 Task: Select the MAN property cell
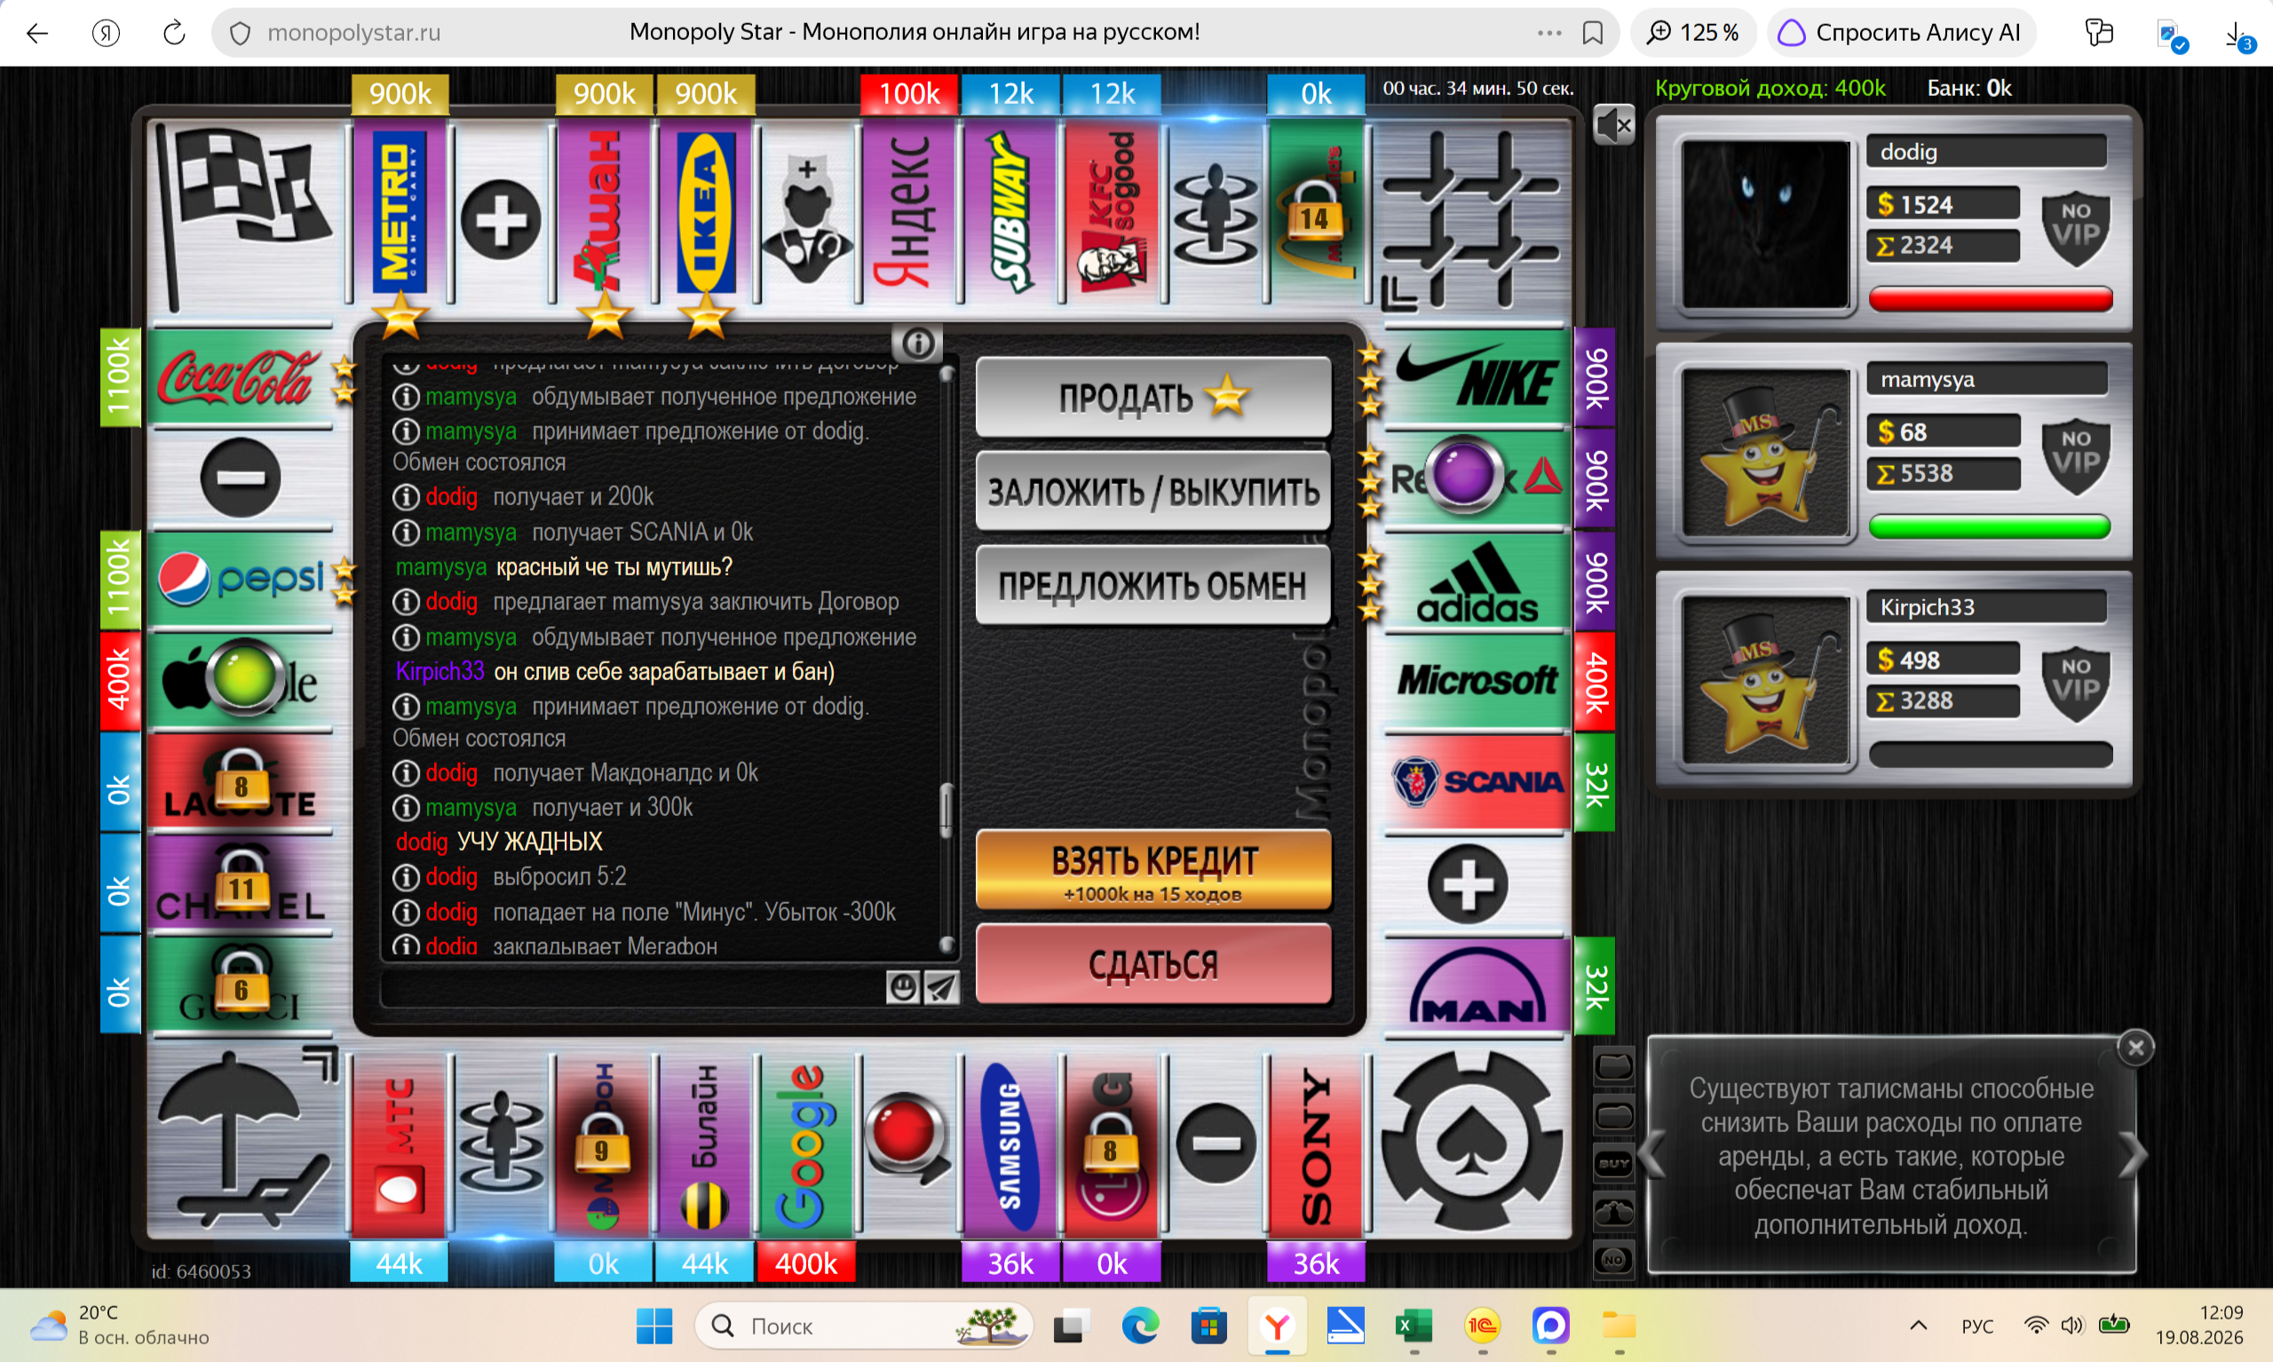click(x=1477, y=986)
